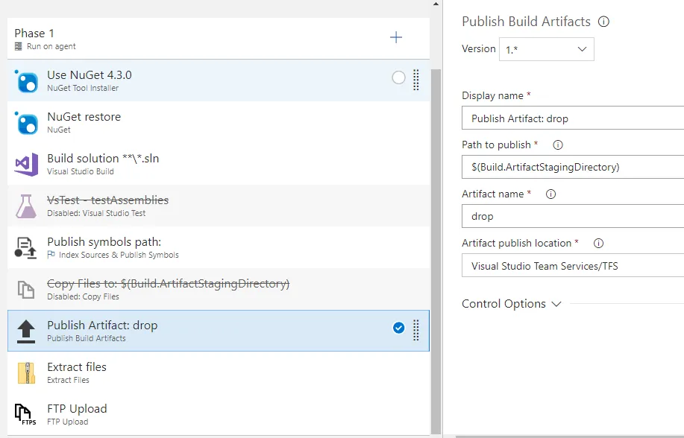Open the task Version dropdown
This screenshot has width=684, height=438.
(547, 49)
